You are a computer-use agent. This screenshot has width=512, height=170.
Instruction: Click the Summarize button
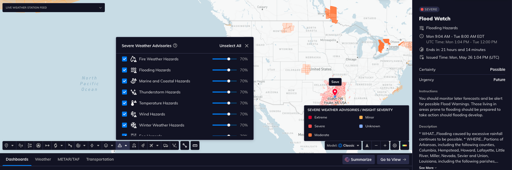[358, 160]
